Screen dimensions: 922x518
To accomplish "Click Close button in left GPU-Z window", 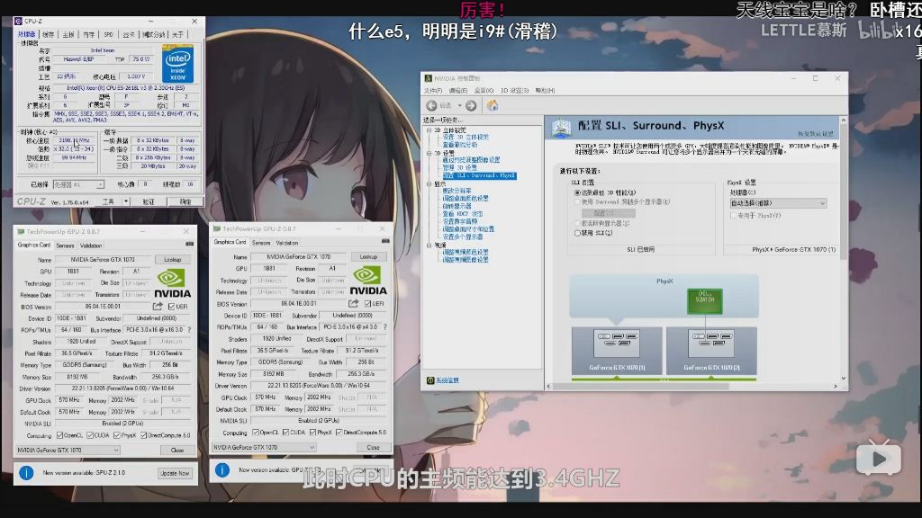I will (177, 451).
